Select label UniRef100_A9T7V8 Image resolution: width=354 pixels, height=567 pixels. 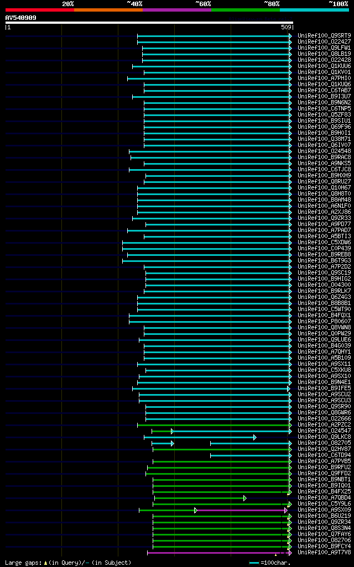tap(324, 553)
